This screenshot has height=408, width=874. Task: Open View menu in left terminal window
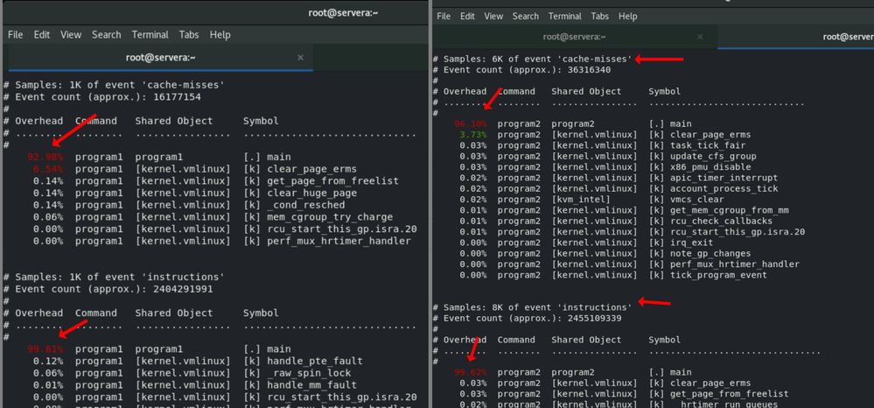(71, 35)
